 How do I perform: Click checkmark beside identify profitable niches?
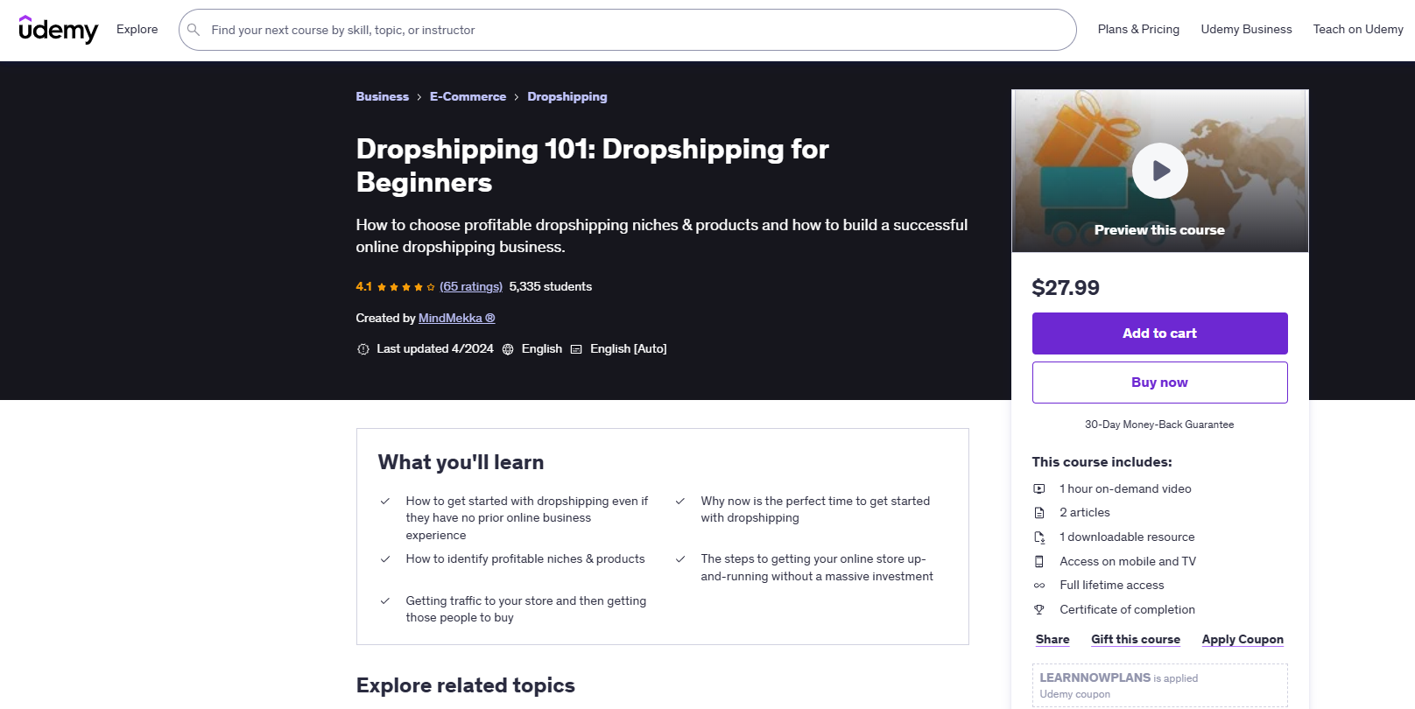click(x=385, y=559)
